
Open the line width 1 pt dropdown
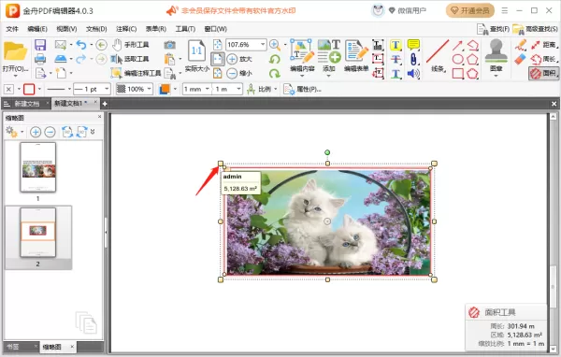tap(107, 89)
